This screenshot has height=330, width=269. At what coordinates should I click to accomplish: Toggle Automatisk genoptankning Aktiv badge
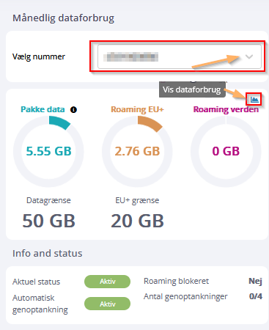coord(107,304)
